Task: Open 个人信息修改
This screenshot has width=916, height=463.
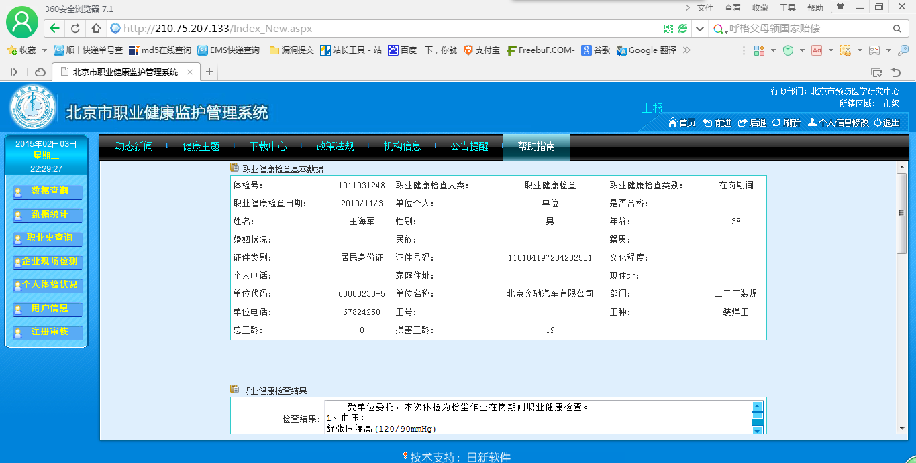Action: click(838, 123)
